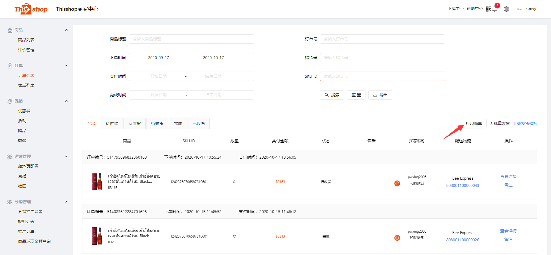Collapse the 订单 sidebar section
This screenshot has width=551, height=255.
click(x=66, y=66)
